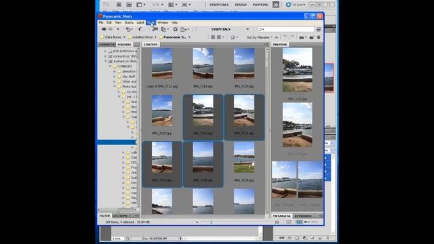Click the CONTENT panel tab
This screenshot has height=244, width=434.
[x=151, y=45]
